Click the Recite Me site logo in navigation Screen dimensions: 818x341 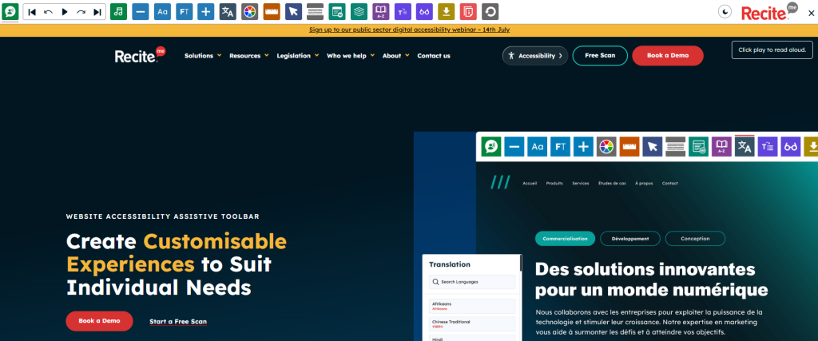click(141, 55)
